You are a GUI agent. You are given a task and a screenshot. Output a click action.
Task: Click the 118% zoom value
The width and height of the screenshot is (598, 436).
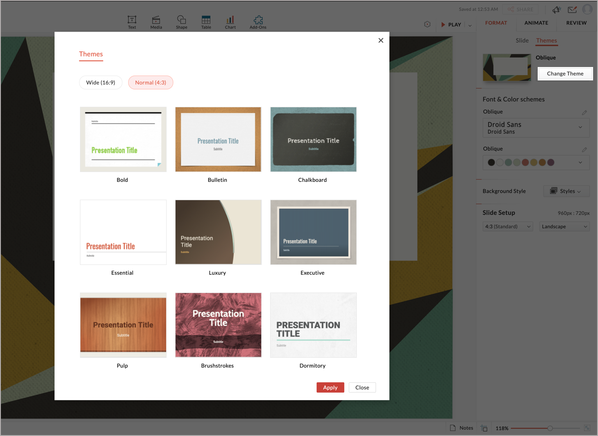tap(502, 428)
